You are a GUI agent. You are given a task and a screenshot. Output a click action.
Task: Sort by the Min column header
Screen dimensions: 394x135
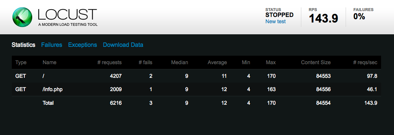tap(246, 62)
